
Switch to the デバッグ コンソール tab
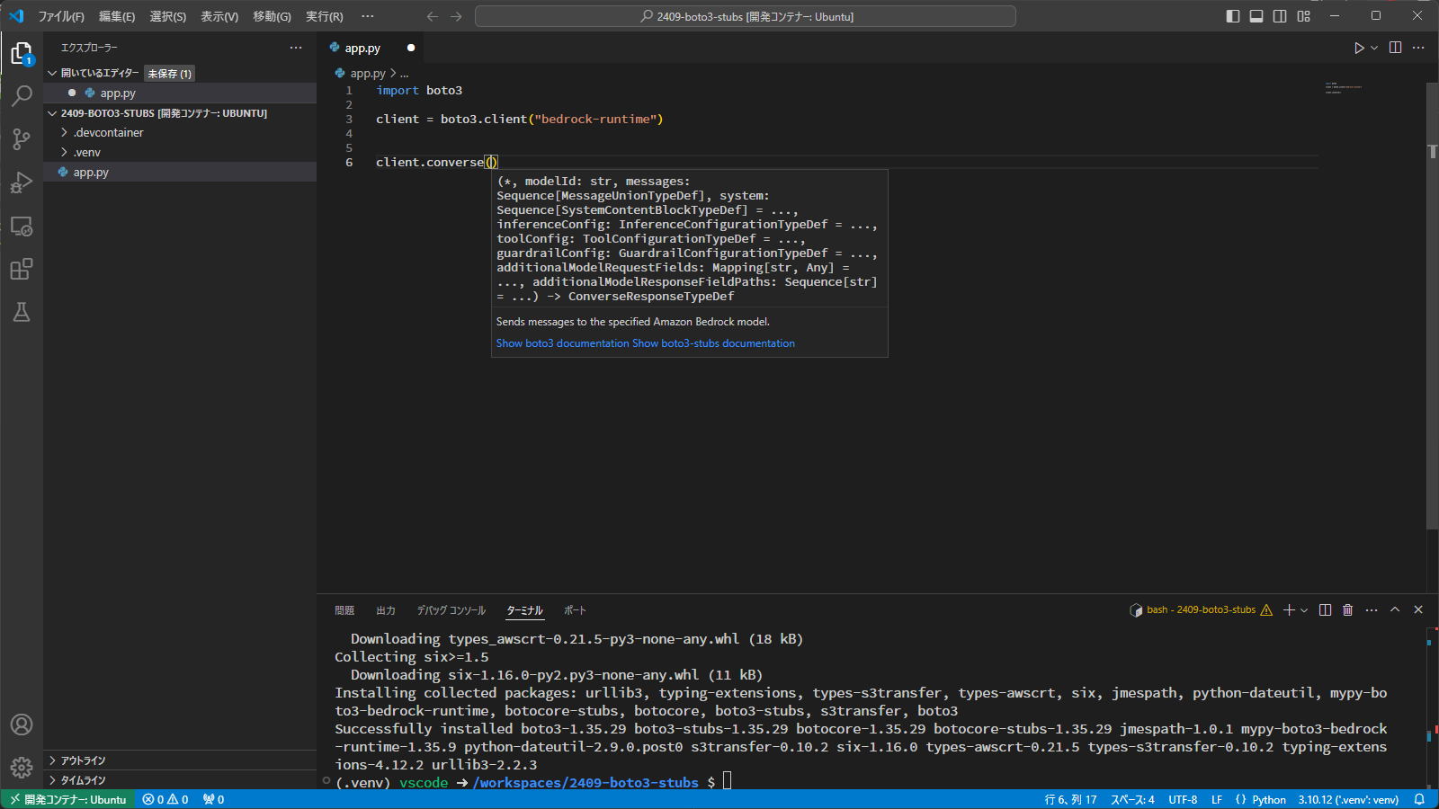[x=451, y=610]
